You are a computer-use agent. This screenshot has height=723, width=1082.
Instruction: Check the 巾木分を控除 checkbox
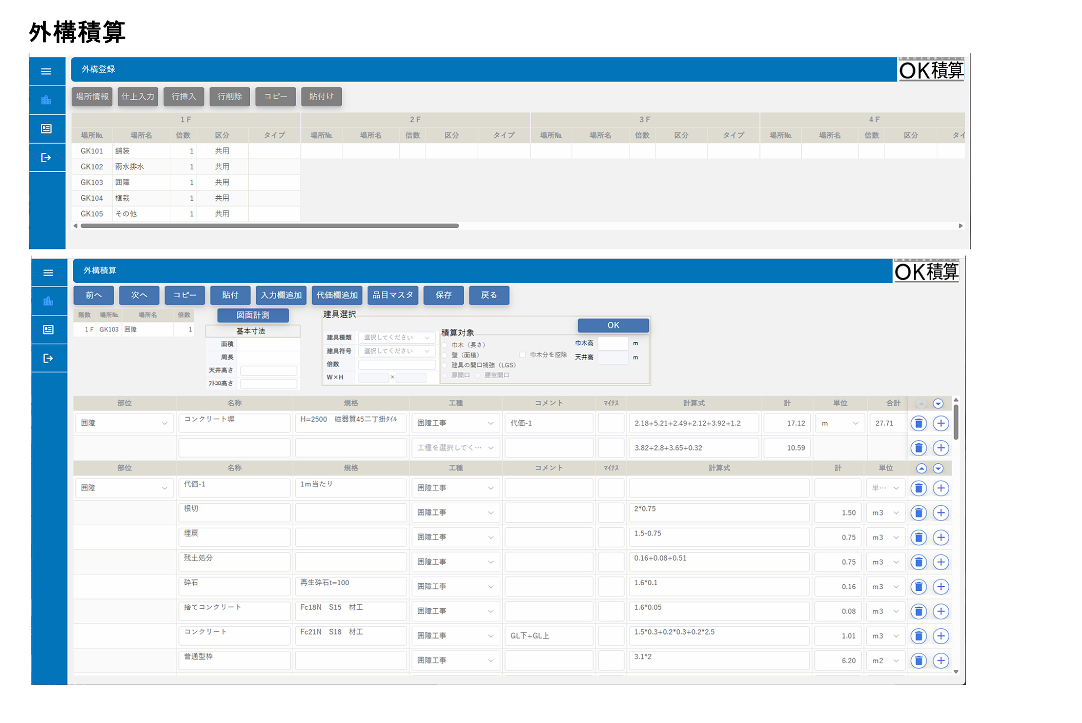coord(522,355)
